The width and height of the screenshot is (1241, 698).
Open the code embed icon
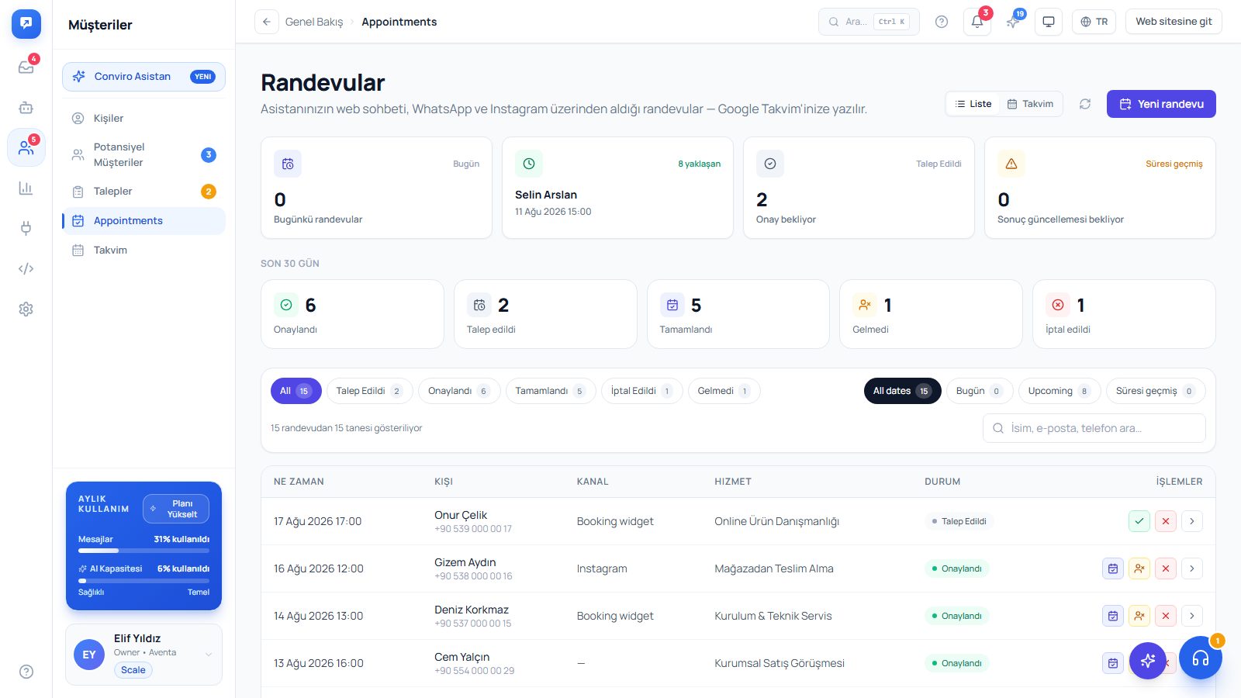tap(26, 268)
